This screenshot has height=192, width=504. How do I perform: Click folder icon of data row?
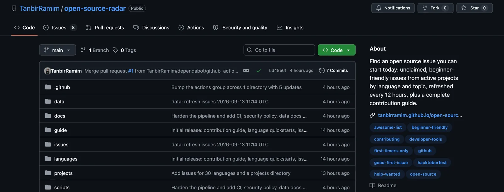[x=48, y=101]
